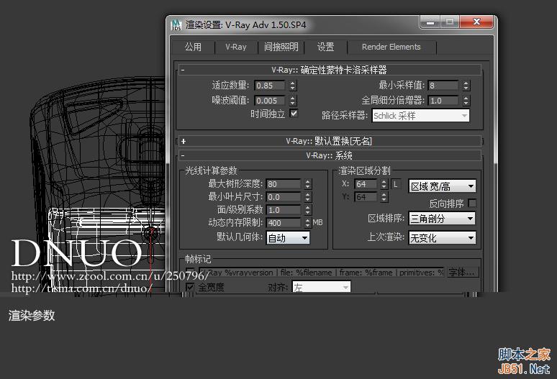
Task: Toggle the 全宽度 checkbox
Action: pos(190,287)
